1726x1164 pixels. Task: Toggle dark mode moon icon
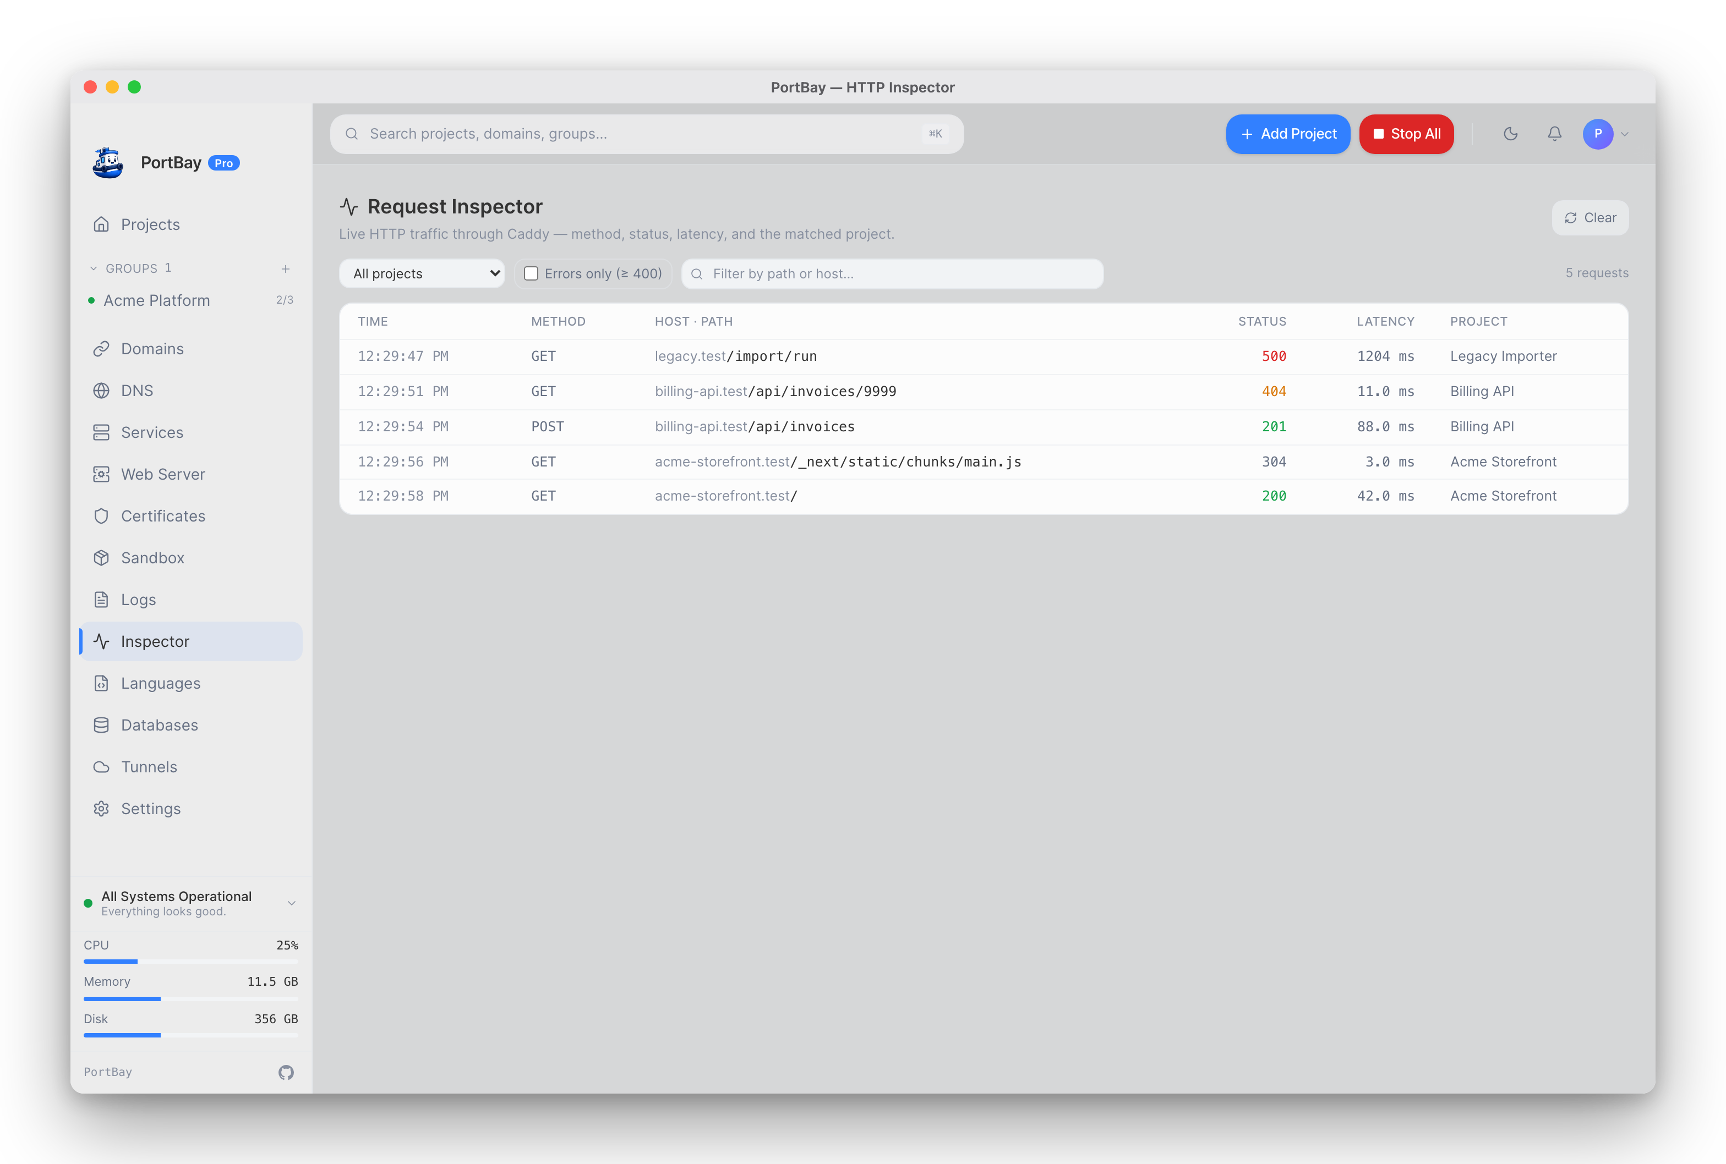(x=1511, y=134)
